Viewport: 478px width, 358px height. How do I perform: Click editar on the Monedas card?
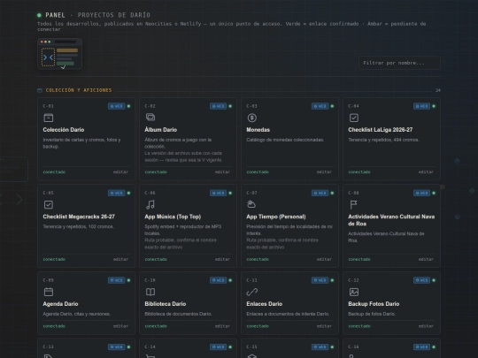point(324,172)
